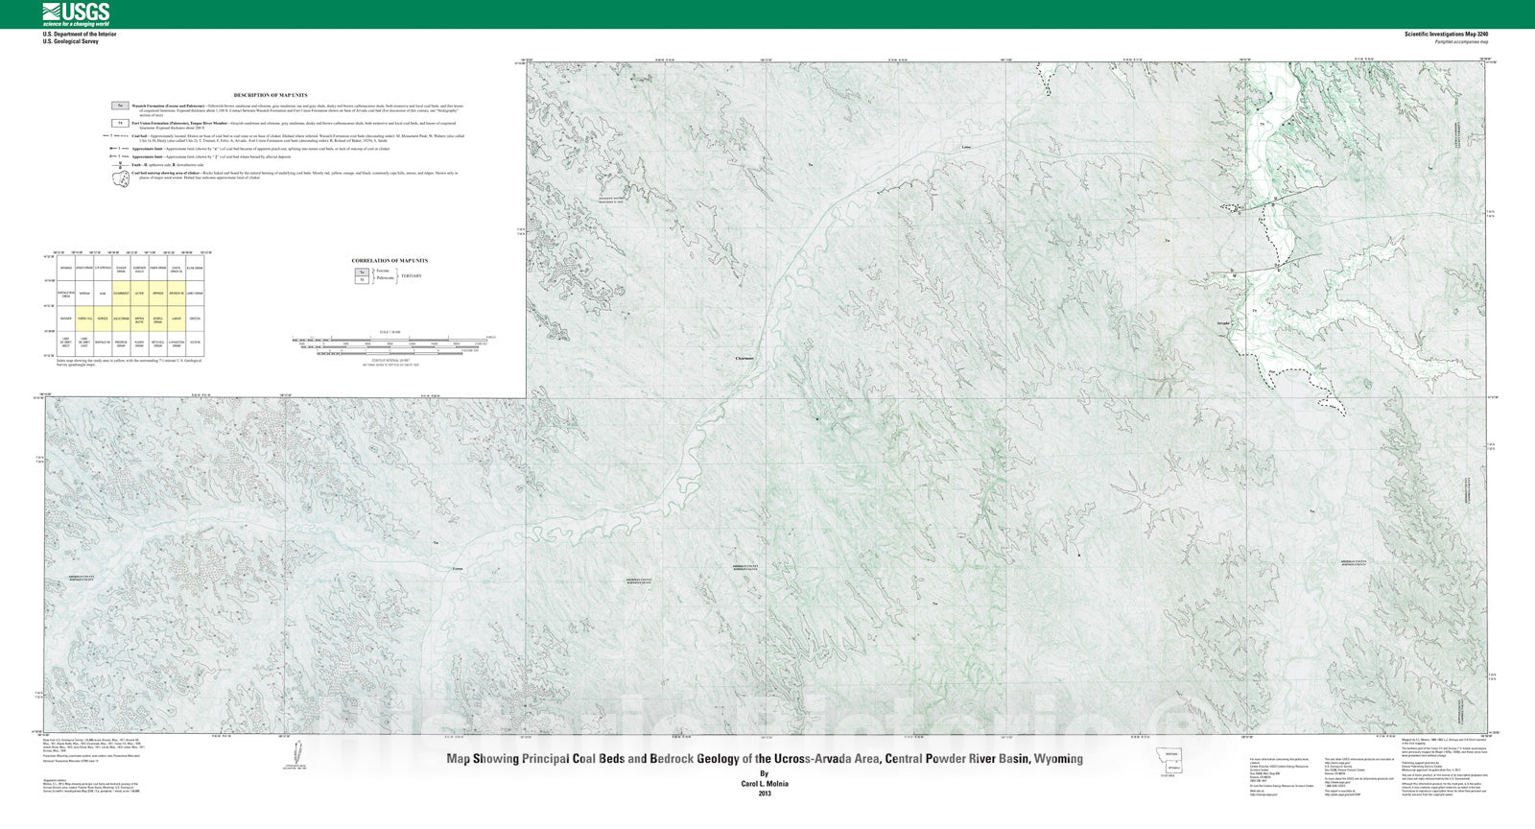Click the clinker area outline symbol in the legend
1535x829 pixels.
120,181
